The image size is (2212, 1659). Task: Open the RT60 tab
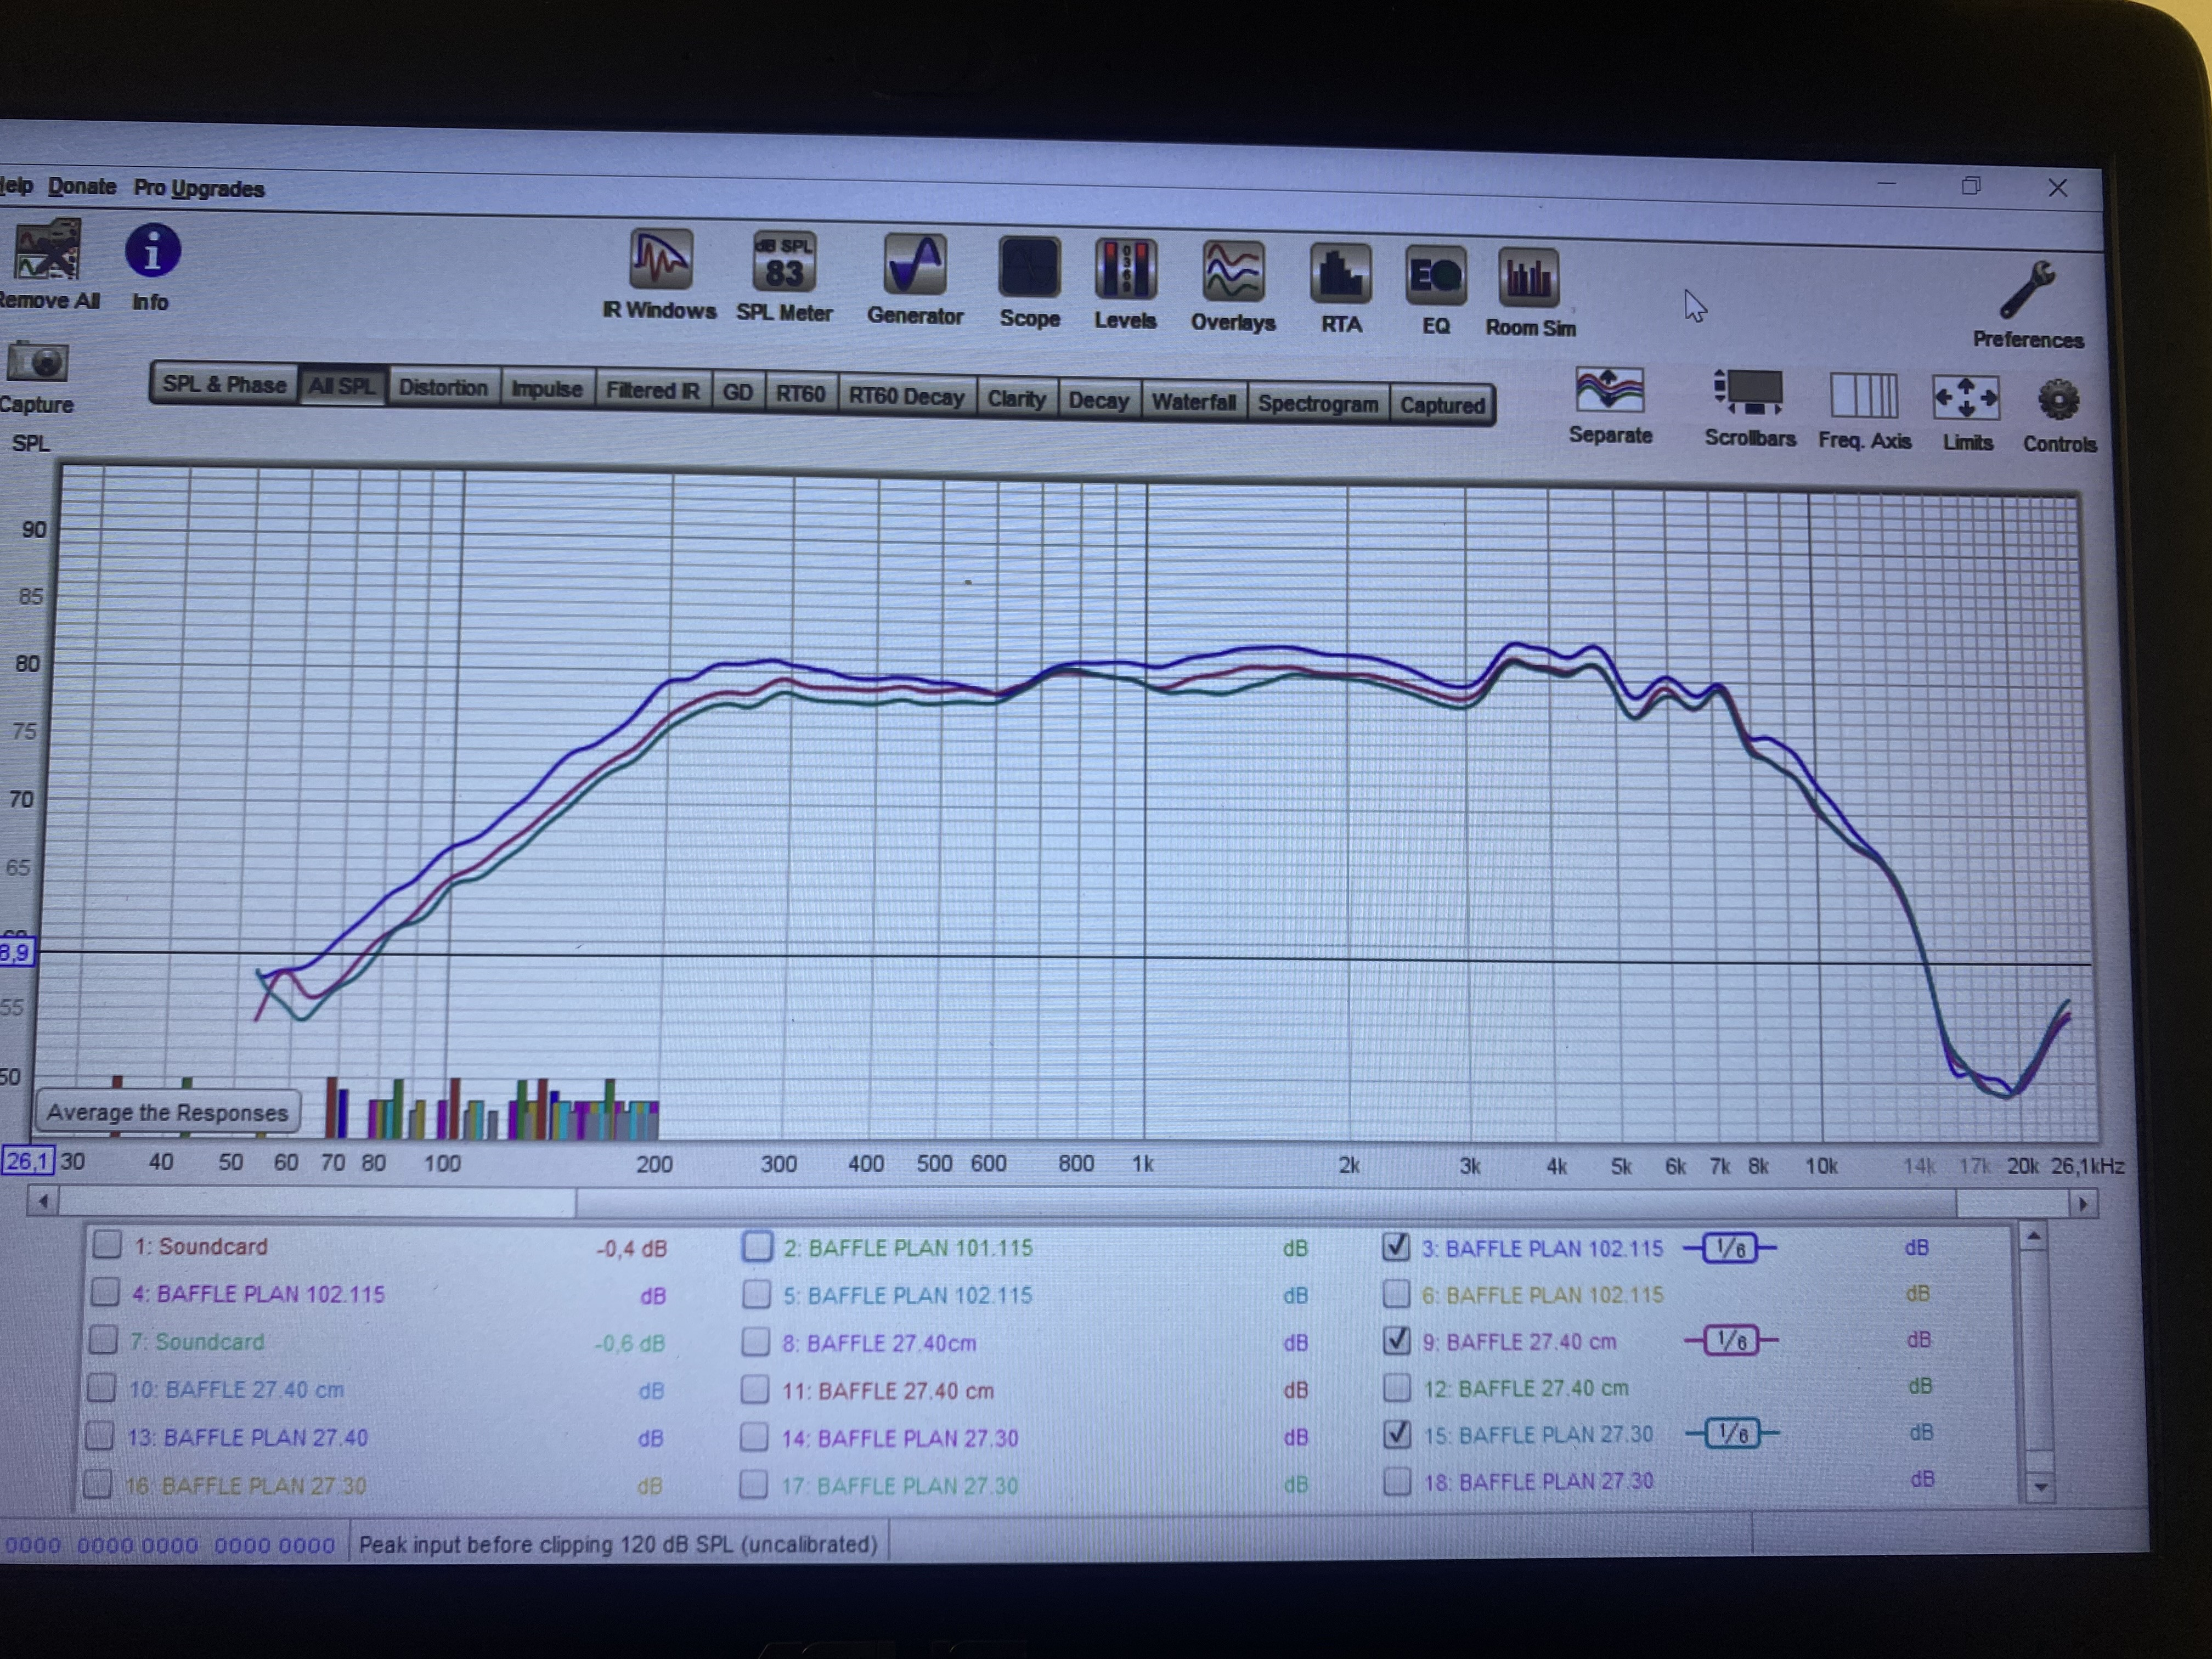coord(801,394)
